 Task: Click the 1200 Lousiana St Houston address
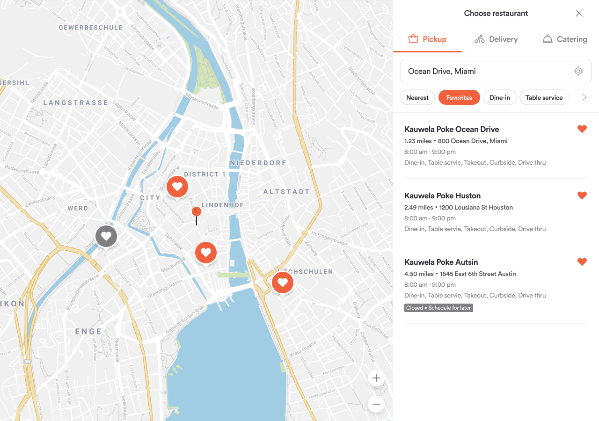[476, 207]
